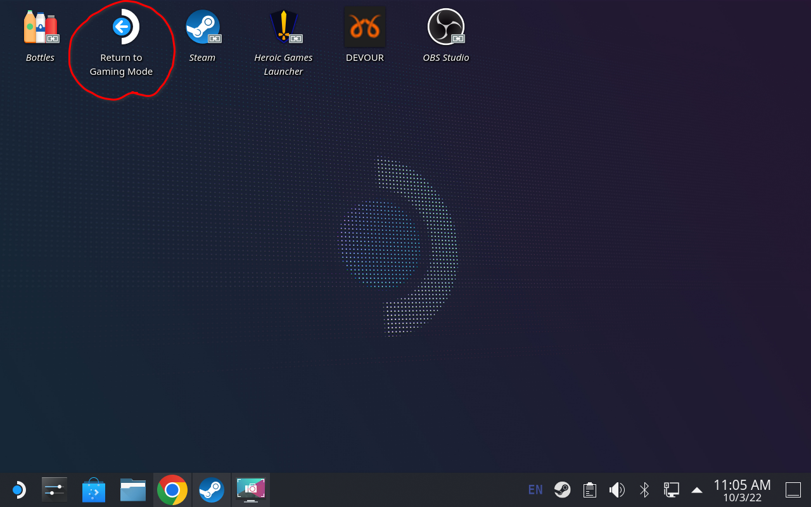Switch to Google Chrome in taskbar
The image size is (811, 507).
tap(172, 490)
